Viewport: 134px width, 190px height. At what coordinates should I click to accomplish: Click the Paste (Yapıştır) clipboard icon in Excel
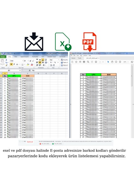click(x=3, y=60)
